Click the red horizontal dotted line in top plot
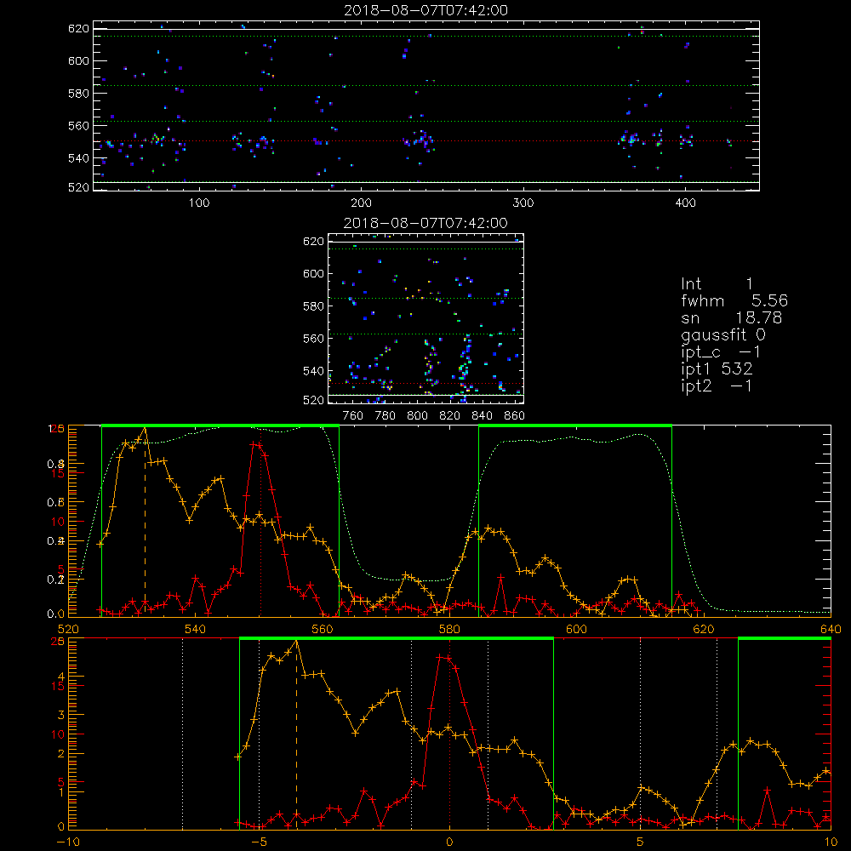 [426, 141]
